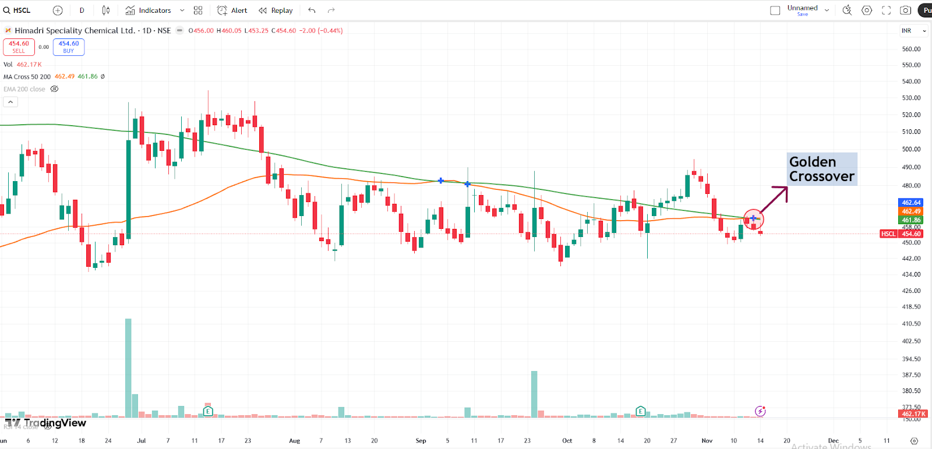This screenshot has height=449, width=932.
Task: Open the Indicators menu
Action: (149, 10)
